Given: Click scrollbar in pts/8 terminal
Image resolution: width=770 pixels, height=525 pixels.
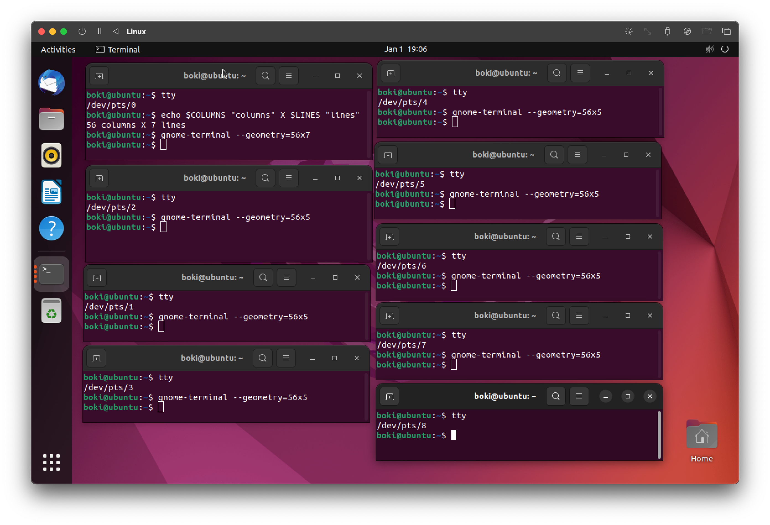Looking at the screenshot, I should [659, 434].
